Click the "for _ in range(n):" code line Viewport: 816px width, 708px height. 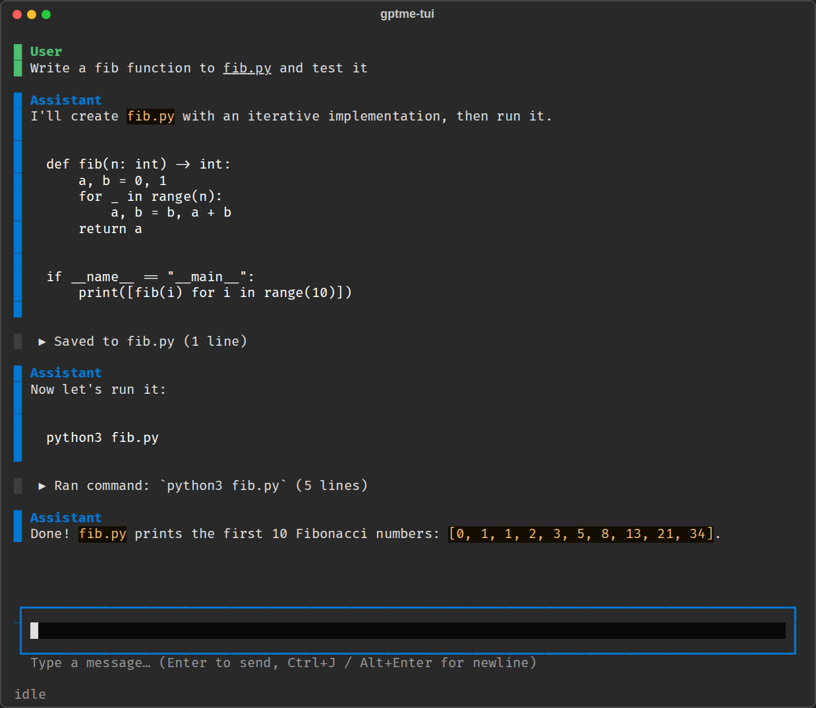(x=150, y=196)
